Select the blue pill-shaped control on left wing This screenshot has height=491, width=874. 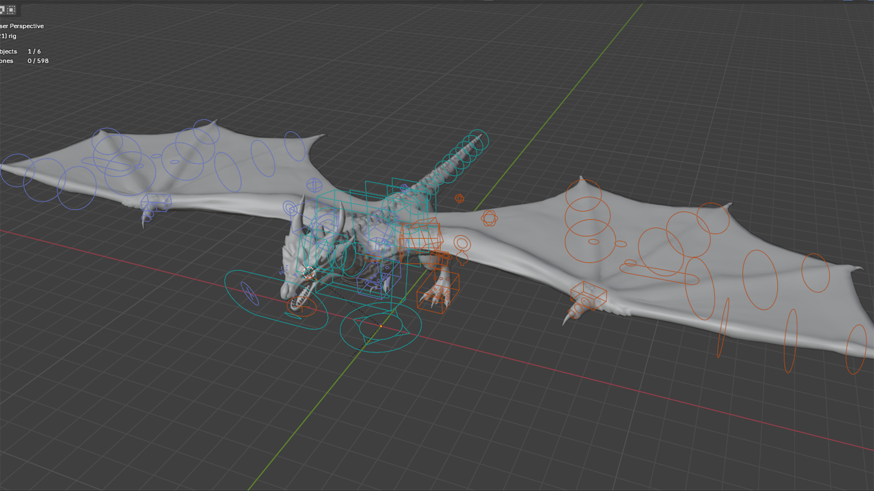tap(106, 165)
